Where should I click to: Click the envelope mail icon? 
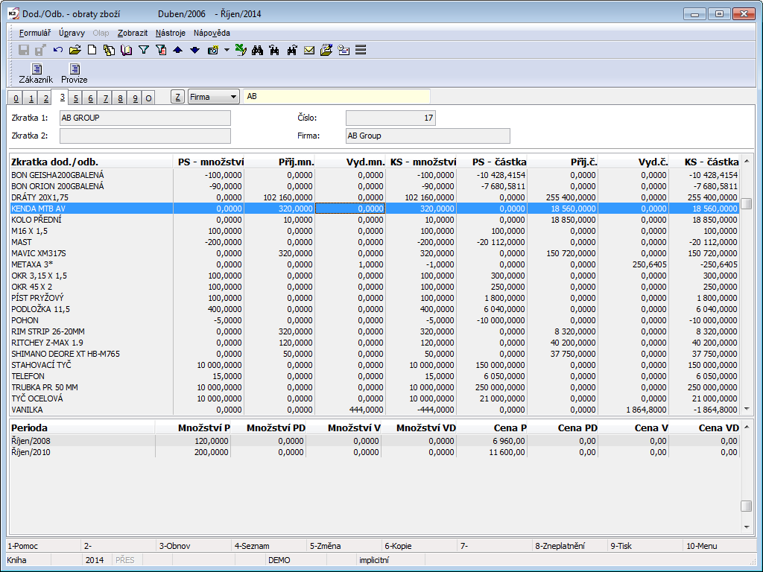coord(308,50)
